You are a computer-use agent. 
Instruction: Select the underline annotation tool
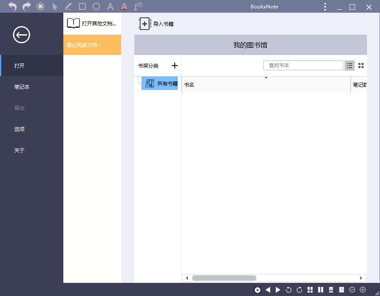(124, 6)
